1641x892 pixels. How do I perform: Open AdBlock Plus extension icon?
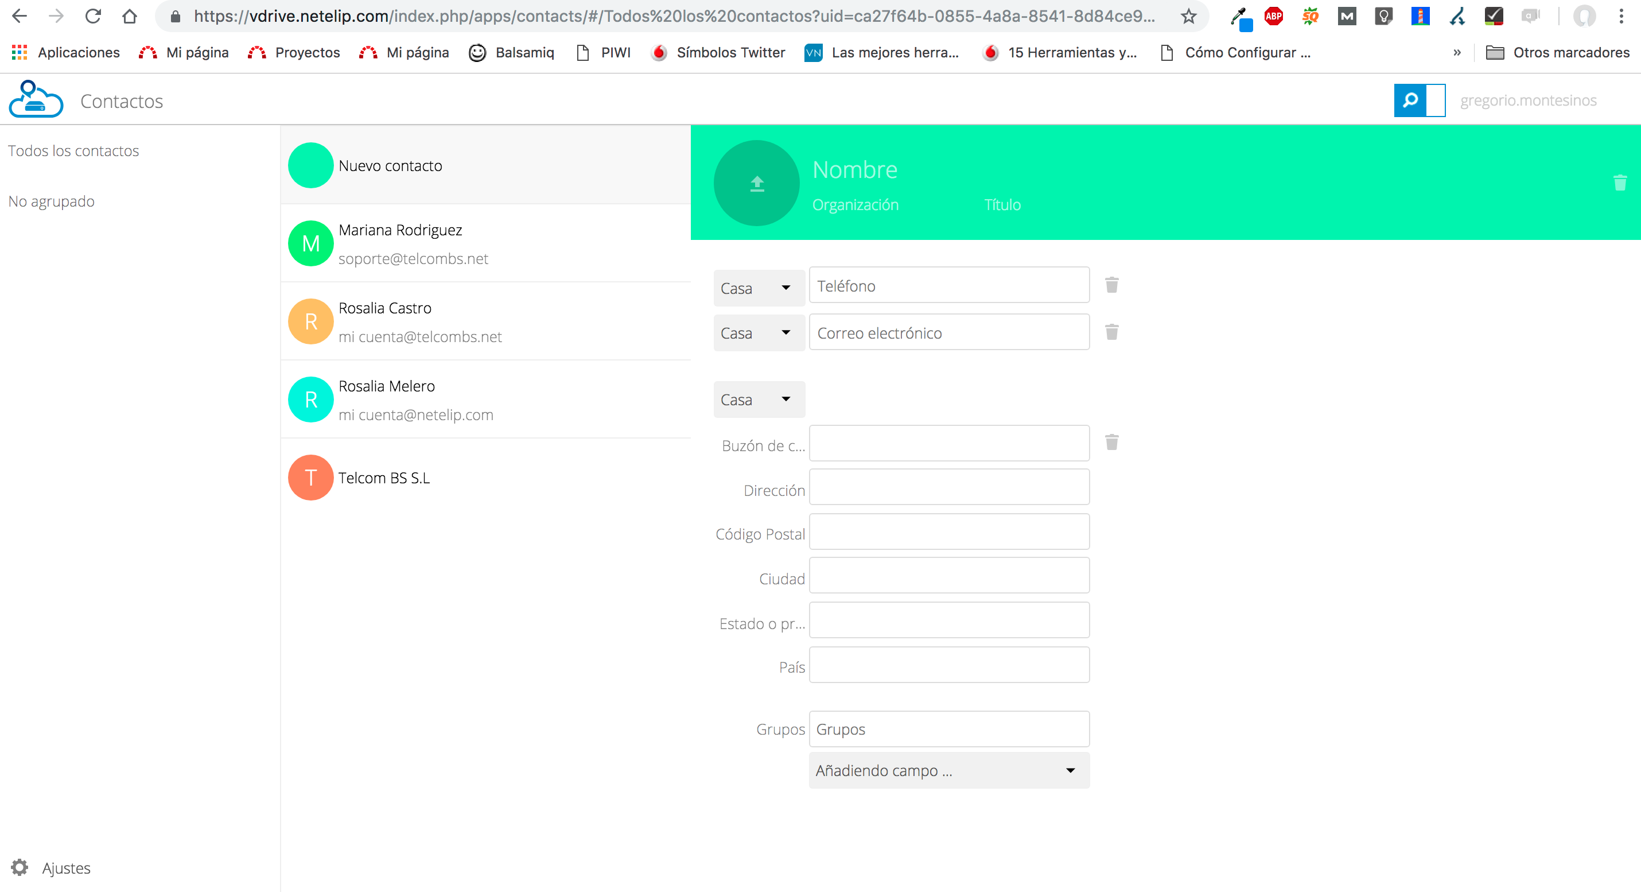click(x=1273, y=16)
